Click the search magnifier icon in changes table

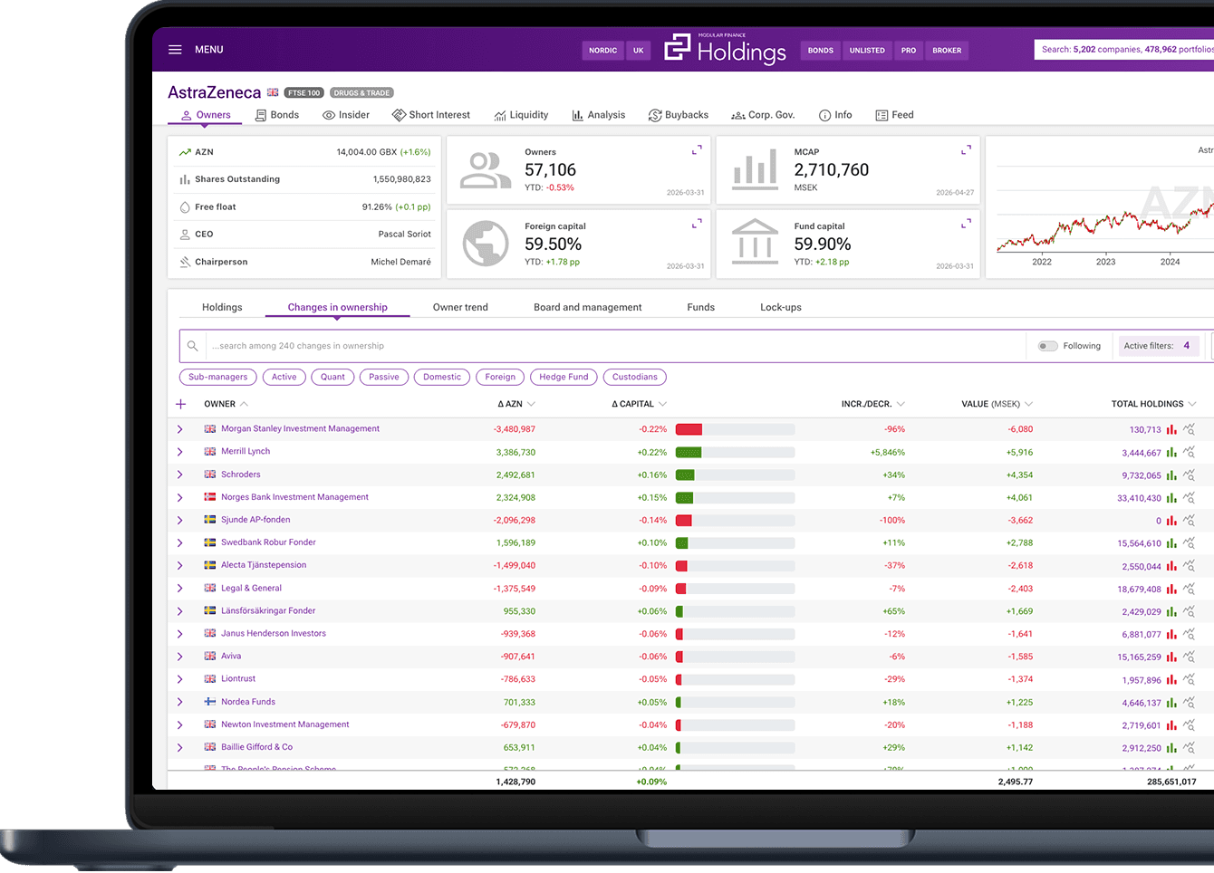(193, 346)
